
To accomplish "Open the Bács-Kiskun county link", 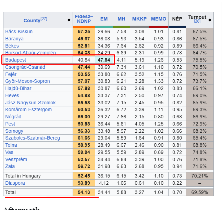I will (x=19, y=31).
